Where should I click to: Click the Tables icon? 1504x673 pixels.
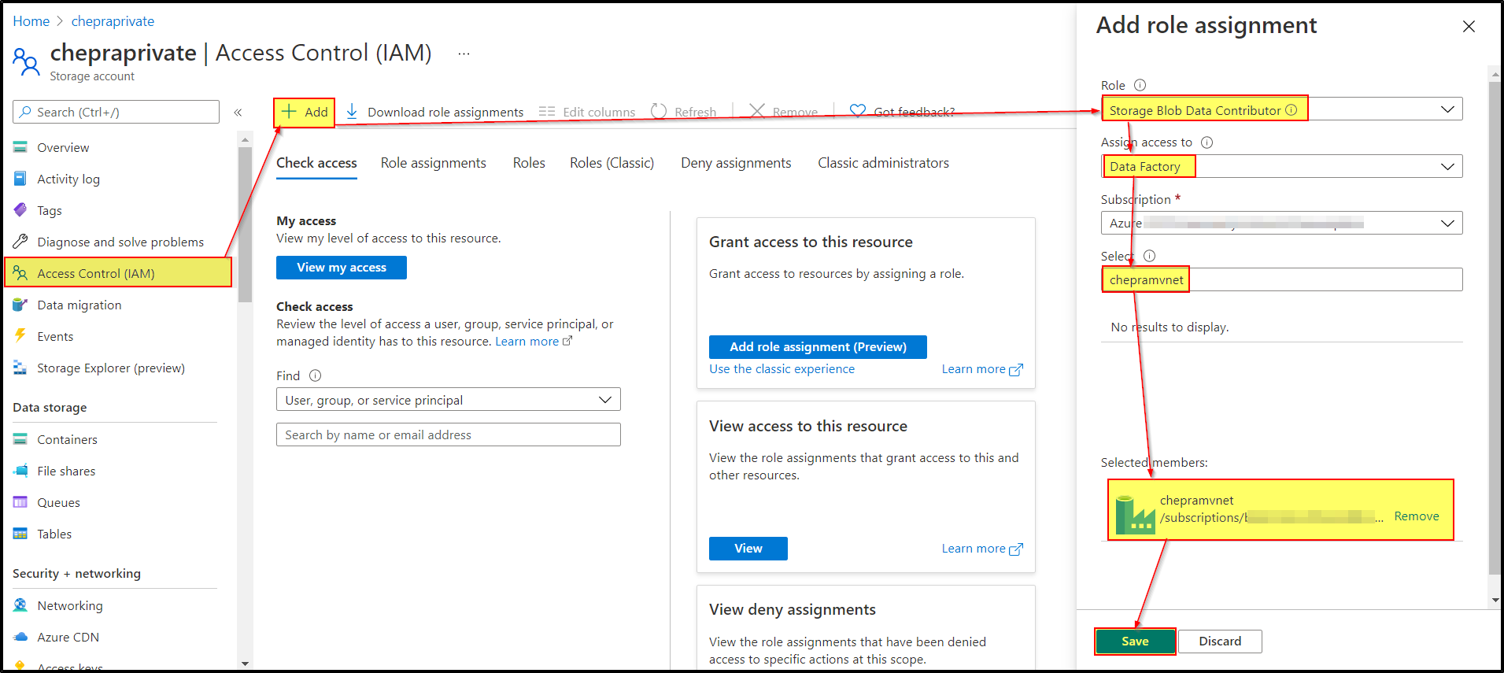20,534
